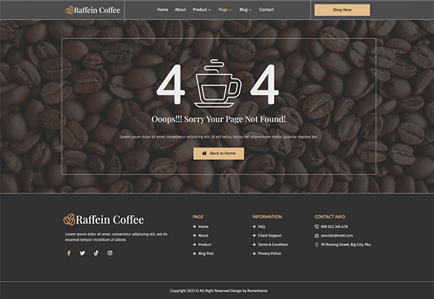Open the Blog dropdown menu
Screen dimensions: 434x299
245,10
